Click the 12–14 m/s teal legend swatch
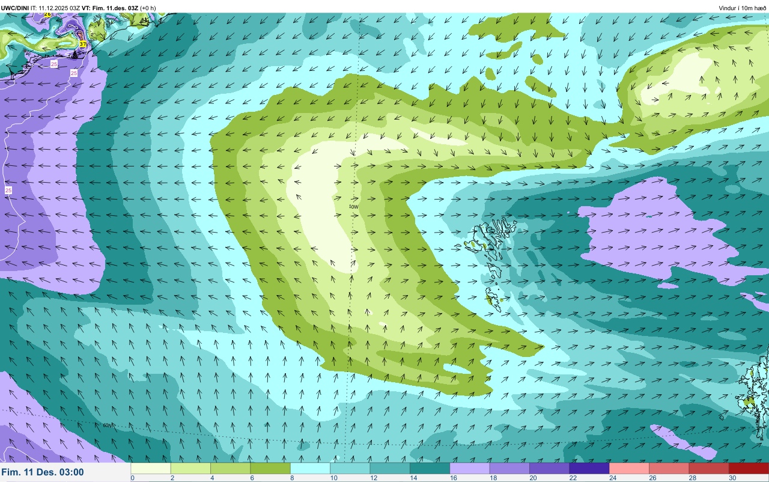769x482 pixels. coord(390,468)
